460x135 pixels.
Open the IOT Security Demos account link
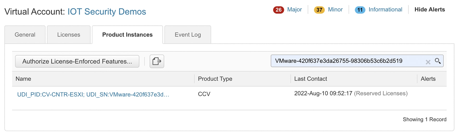pyautogui.click(x=107, y=12)
